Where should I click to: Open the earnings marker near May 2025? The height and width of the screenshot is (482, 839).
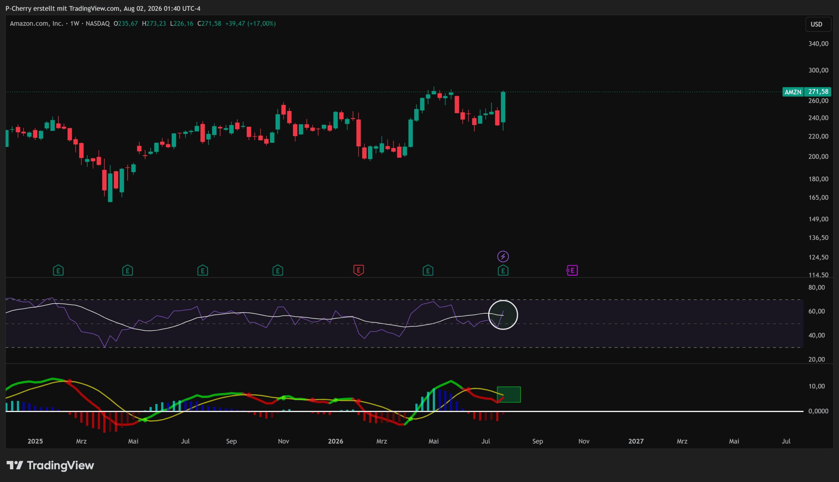pyautogui.click(x=127, y=270)
